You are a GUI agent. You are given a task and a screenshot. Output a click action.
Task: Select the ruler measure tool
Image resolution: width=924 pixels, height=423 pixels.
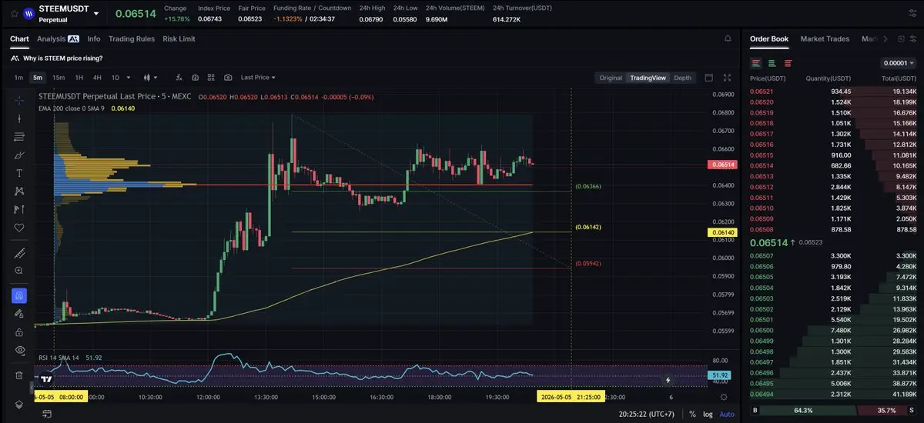[19, 252]
